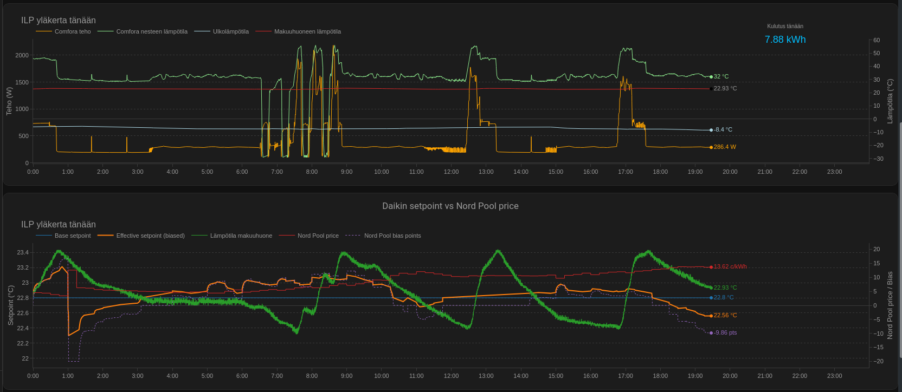Screen dimensions: 902x392
Task: Toggle Ulkolämpötila legend entry
Action: [230, 31]
